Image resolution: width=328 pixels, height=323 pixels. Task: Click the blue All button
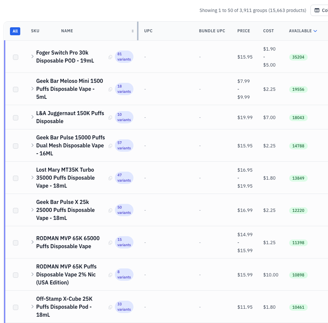pyautogui.click(x=15, y=31)
